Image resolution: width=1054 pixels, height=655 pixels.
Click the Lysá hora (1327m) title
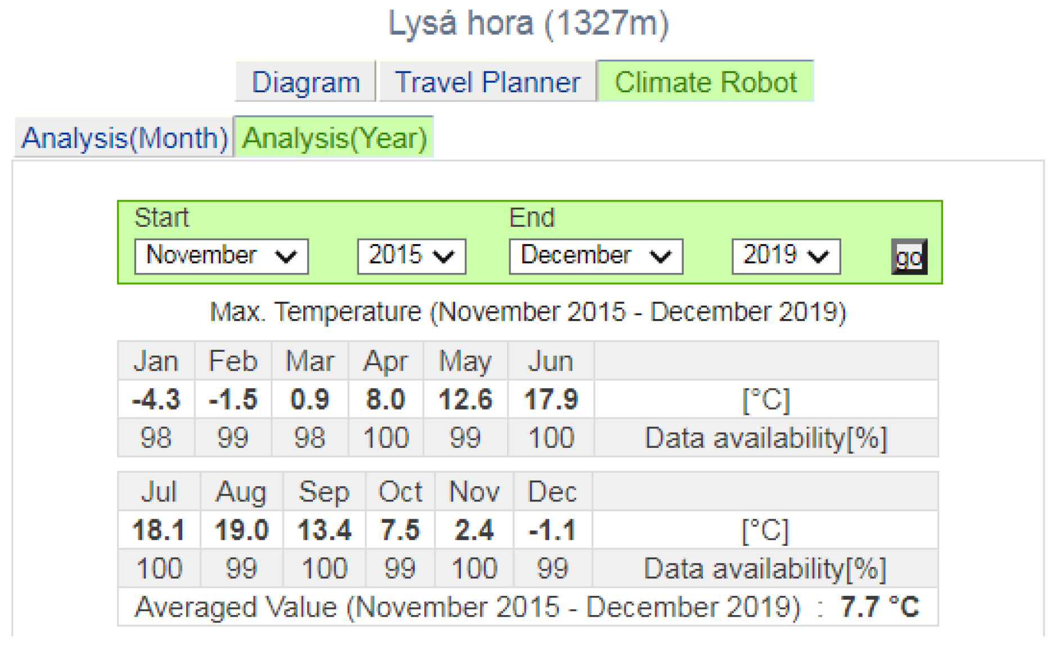click(x=528, y=24)
